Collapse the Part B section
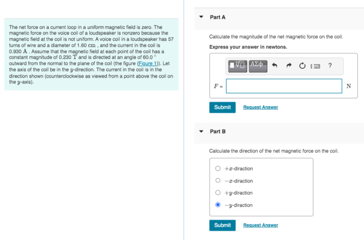Screen dimensions: 364x240 201,132
